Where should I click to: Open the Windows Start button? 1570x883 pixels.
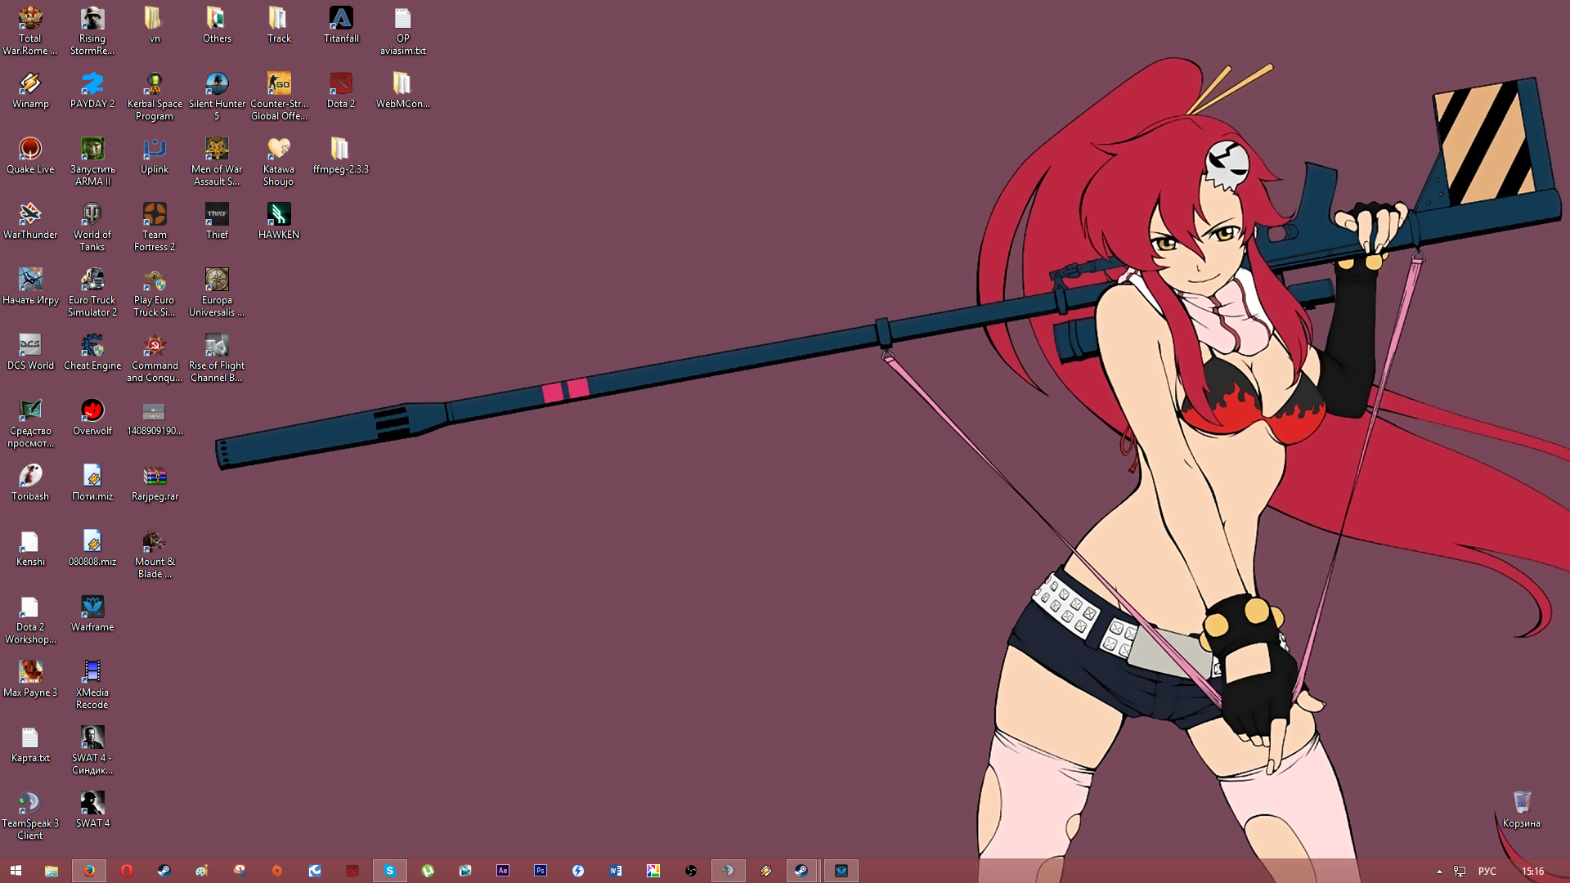(x=16, y=871)
